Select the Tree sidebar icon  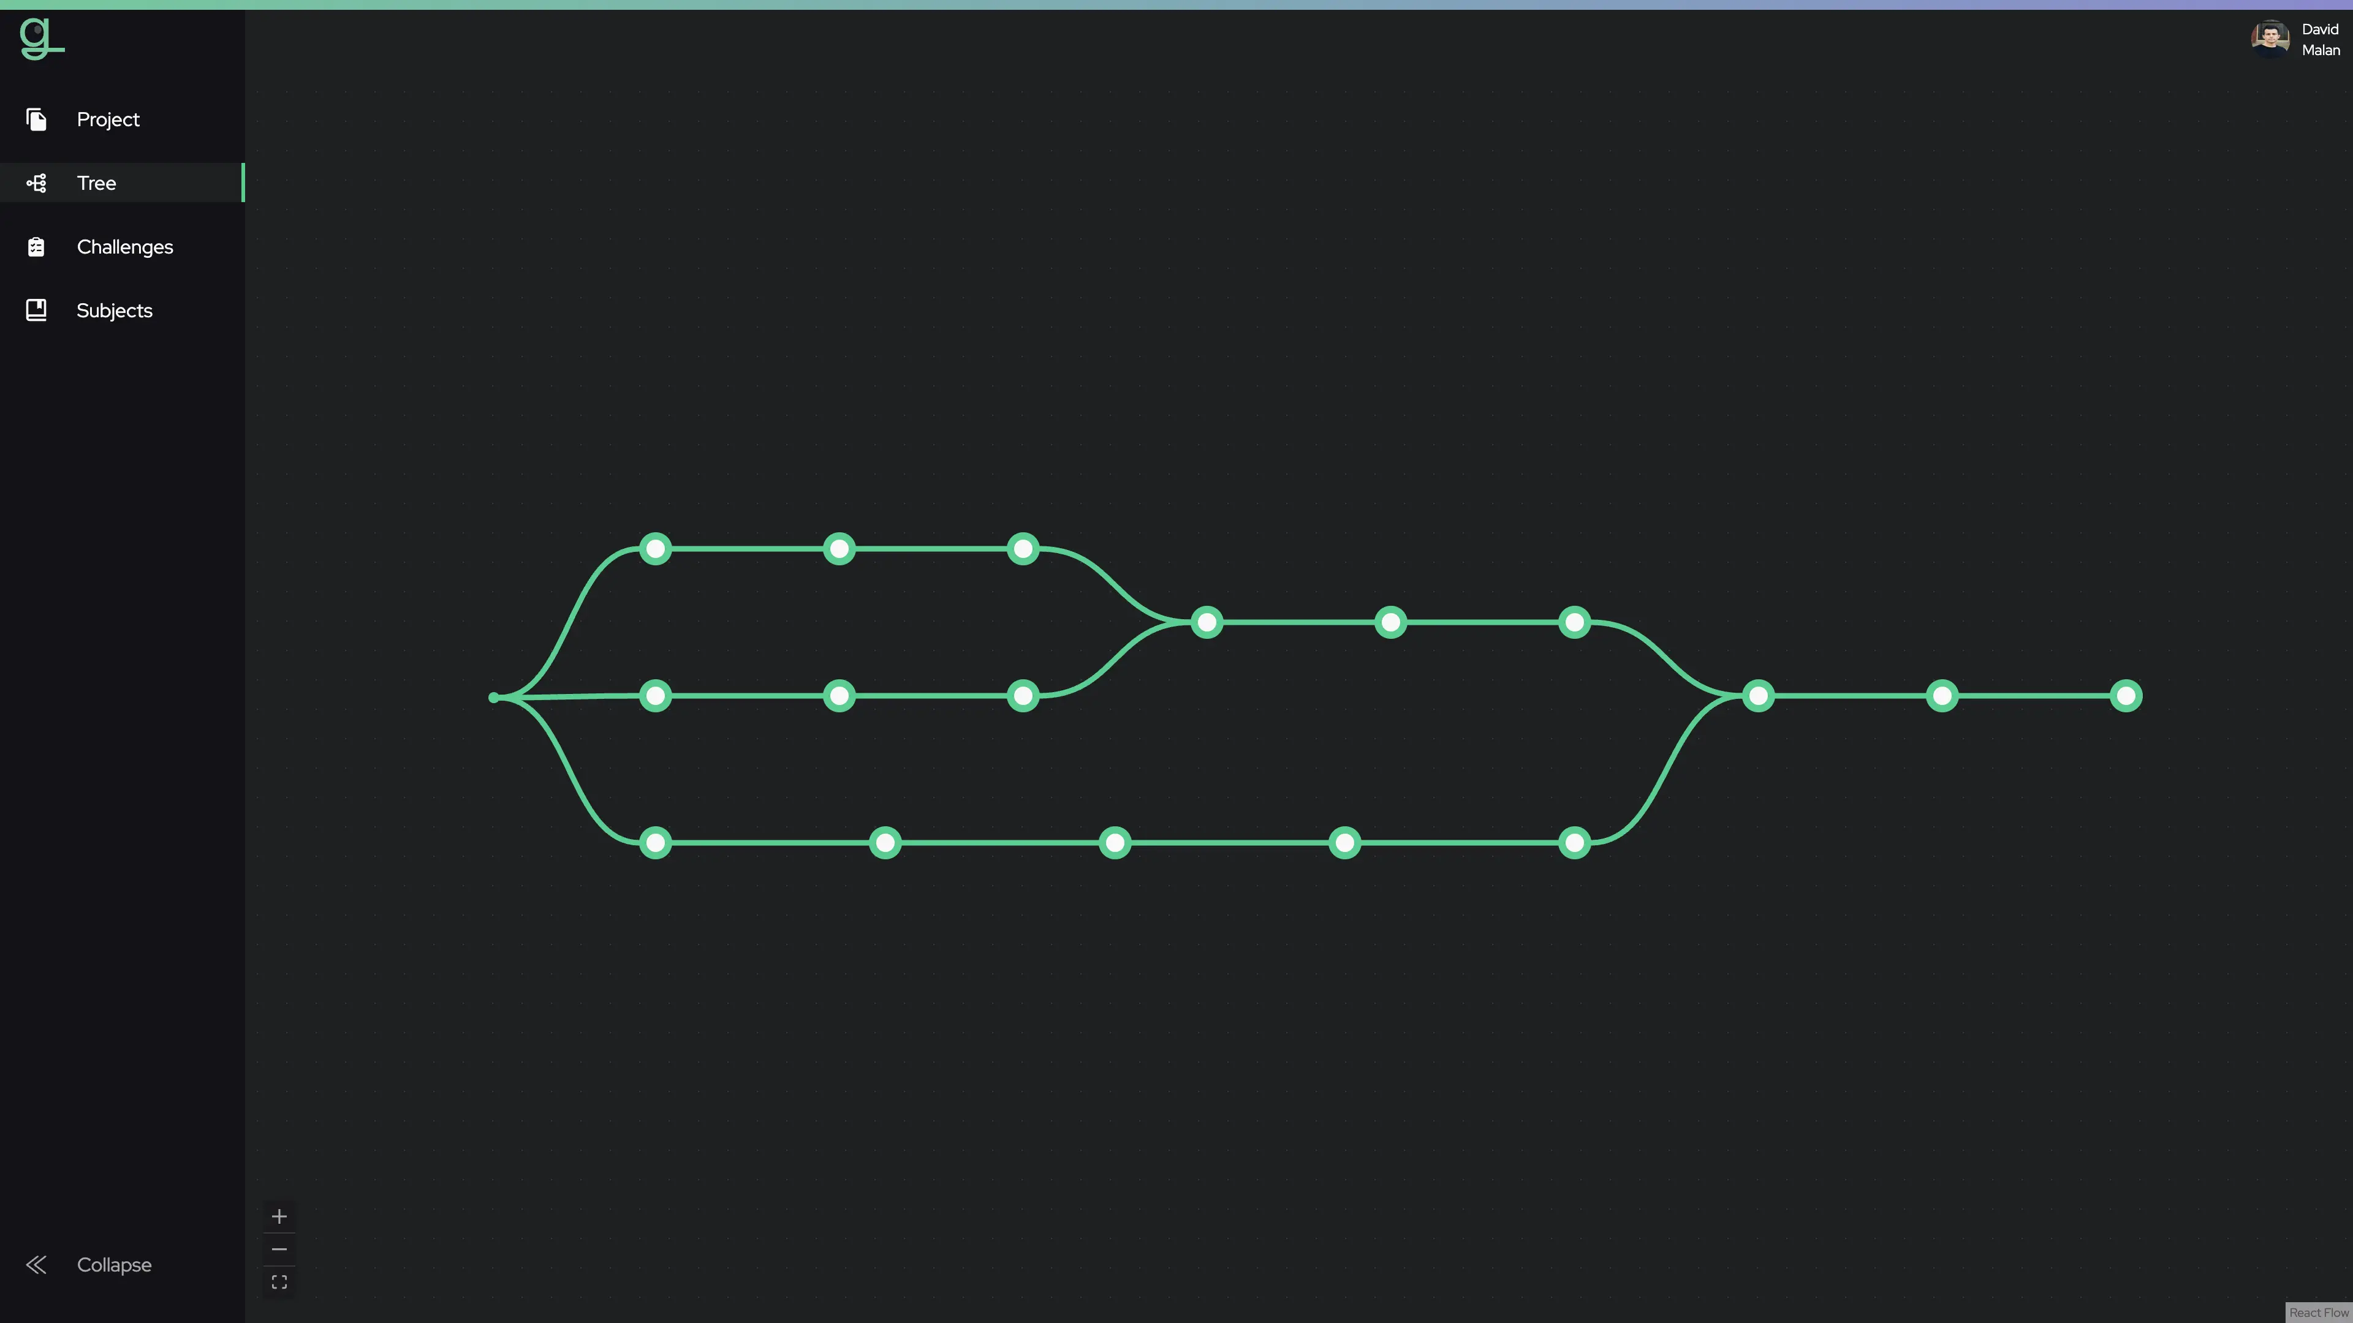pyautogui.click(x=36, y=183)
